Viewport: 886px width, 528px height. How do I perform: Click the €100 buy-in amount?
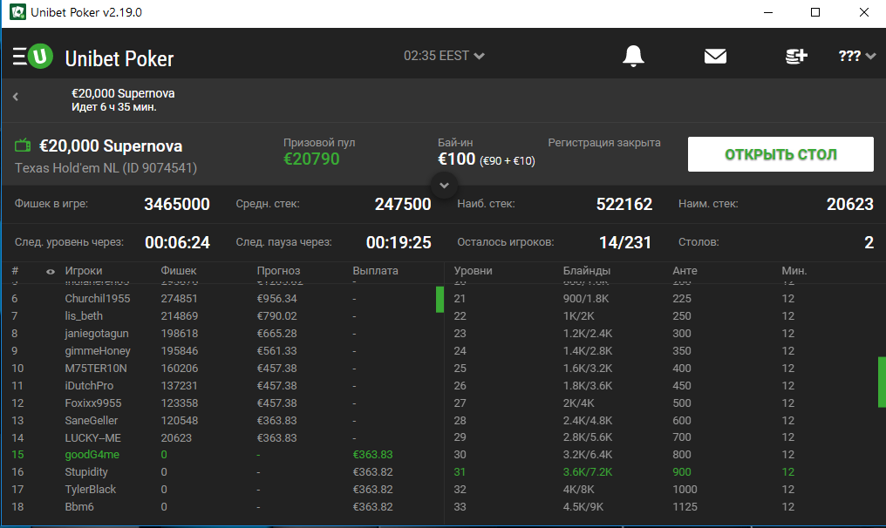(x=457, y=159)
